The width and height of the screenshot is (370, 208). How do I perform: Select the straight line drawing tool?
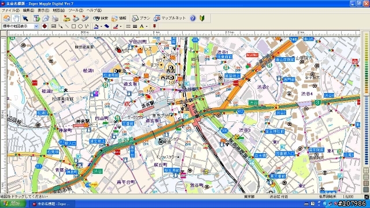67,26
